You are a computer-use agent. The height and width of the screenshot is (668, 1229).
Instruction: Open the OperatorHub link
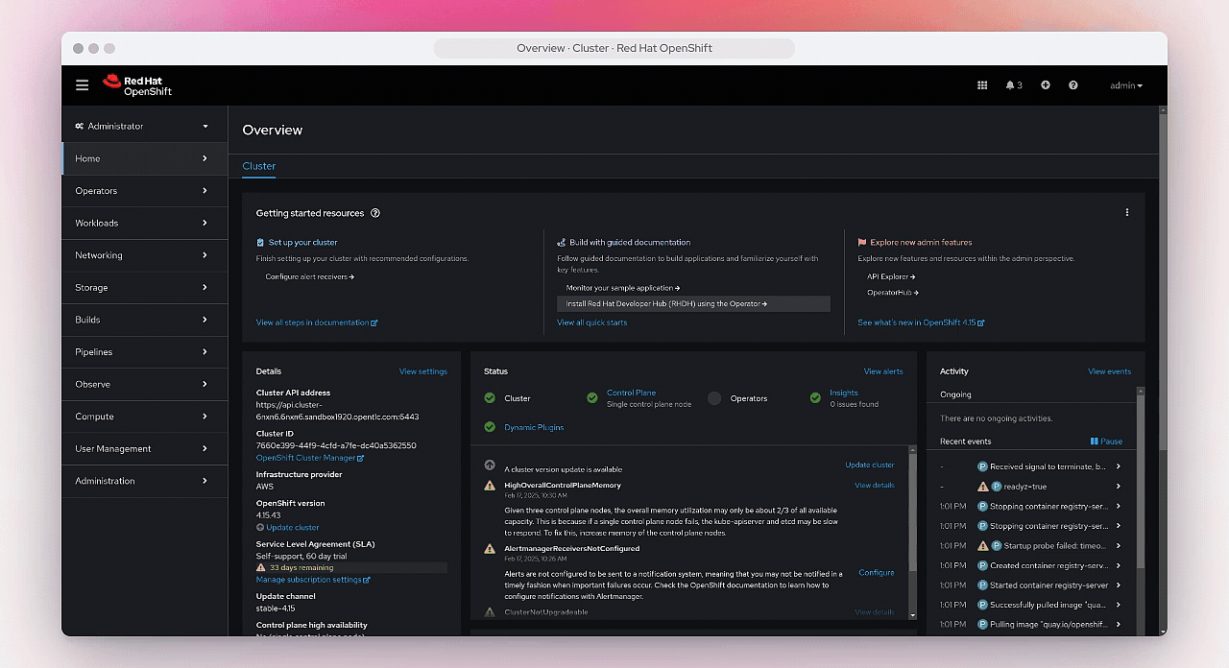pyautogui.click(x=893, y=293)
